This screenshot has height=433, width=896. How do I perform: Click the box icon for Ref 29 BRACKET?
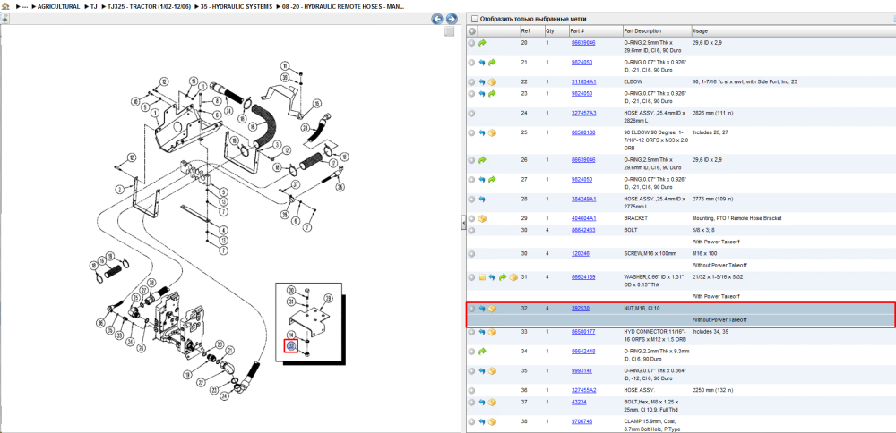[x=482, y=218]
